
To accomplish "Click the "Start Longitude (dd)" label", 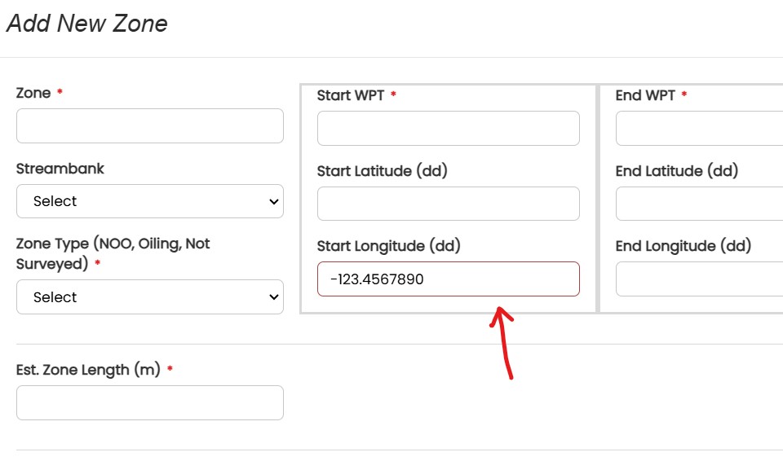I will point(388,246).
